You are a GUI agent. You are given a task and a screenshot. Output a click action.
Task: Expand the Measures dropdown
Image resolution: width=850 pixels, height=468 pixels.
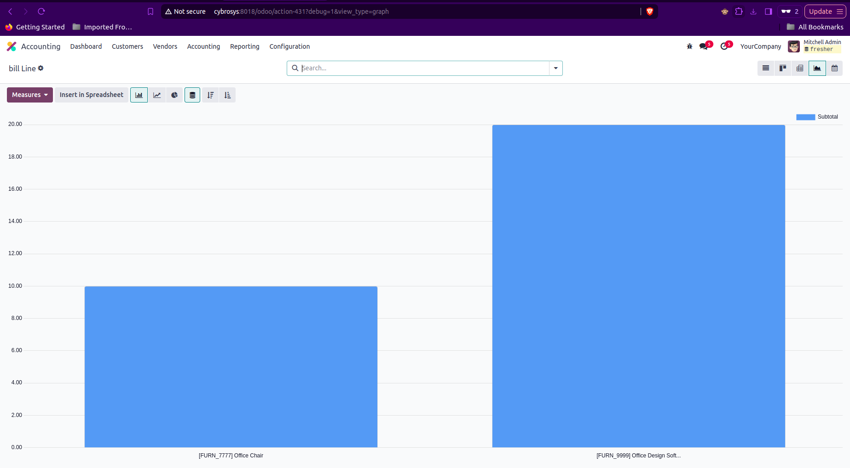30,95
